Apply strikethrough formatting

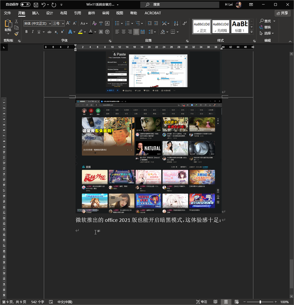click(x=49, y=32)
